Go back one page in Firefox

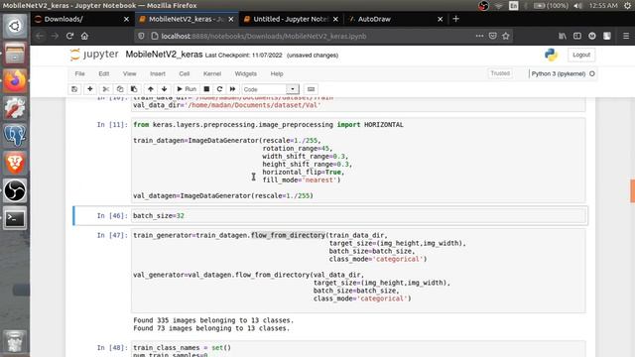coord(40,36)
